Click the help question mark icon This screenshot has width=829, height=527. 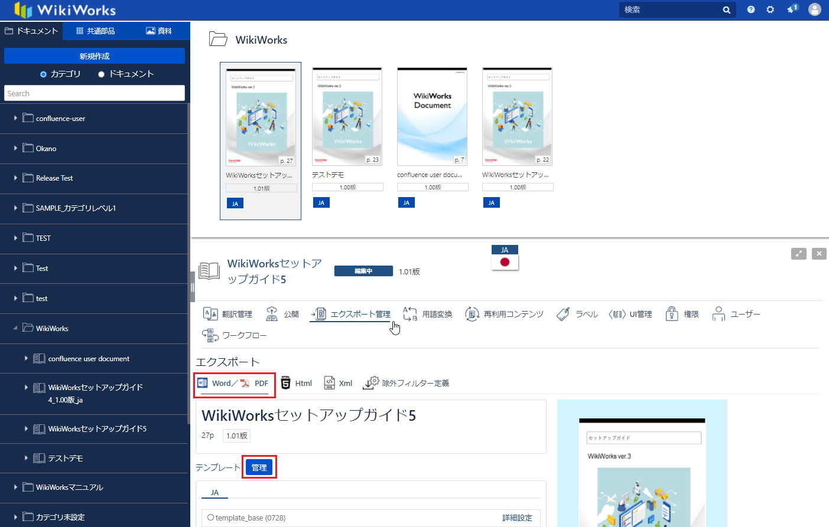(751, 9)
